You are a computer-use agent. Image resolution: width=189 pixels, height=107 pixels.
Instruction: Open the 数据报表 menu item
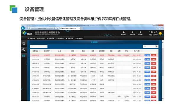[x=50, y=38]
